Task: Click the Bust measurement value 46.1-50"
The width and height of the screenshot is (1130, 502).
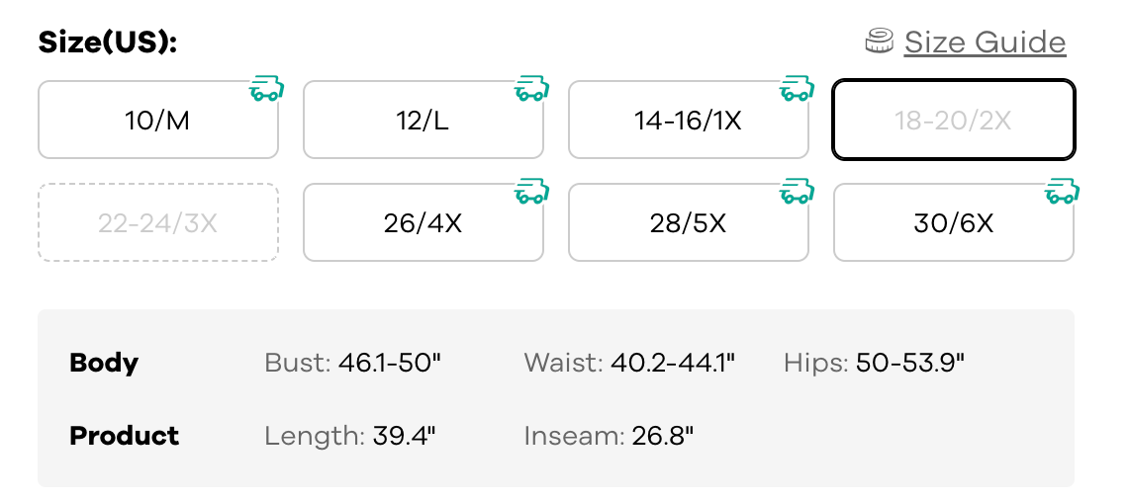Action: pyautogui.click(x=389, y=363)
